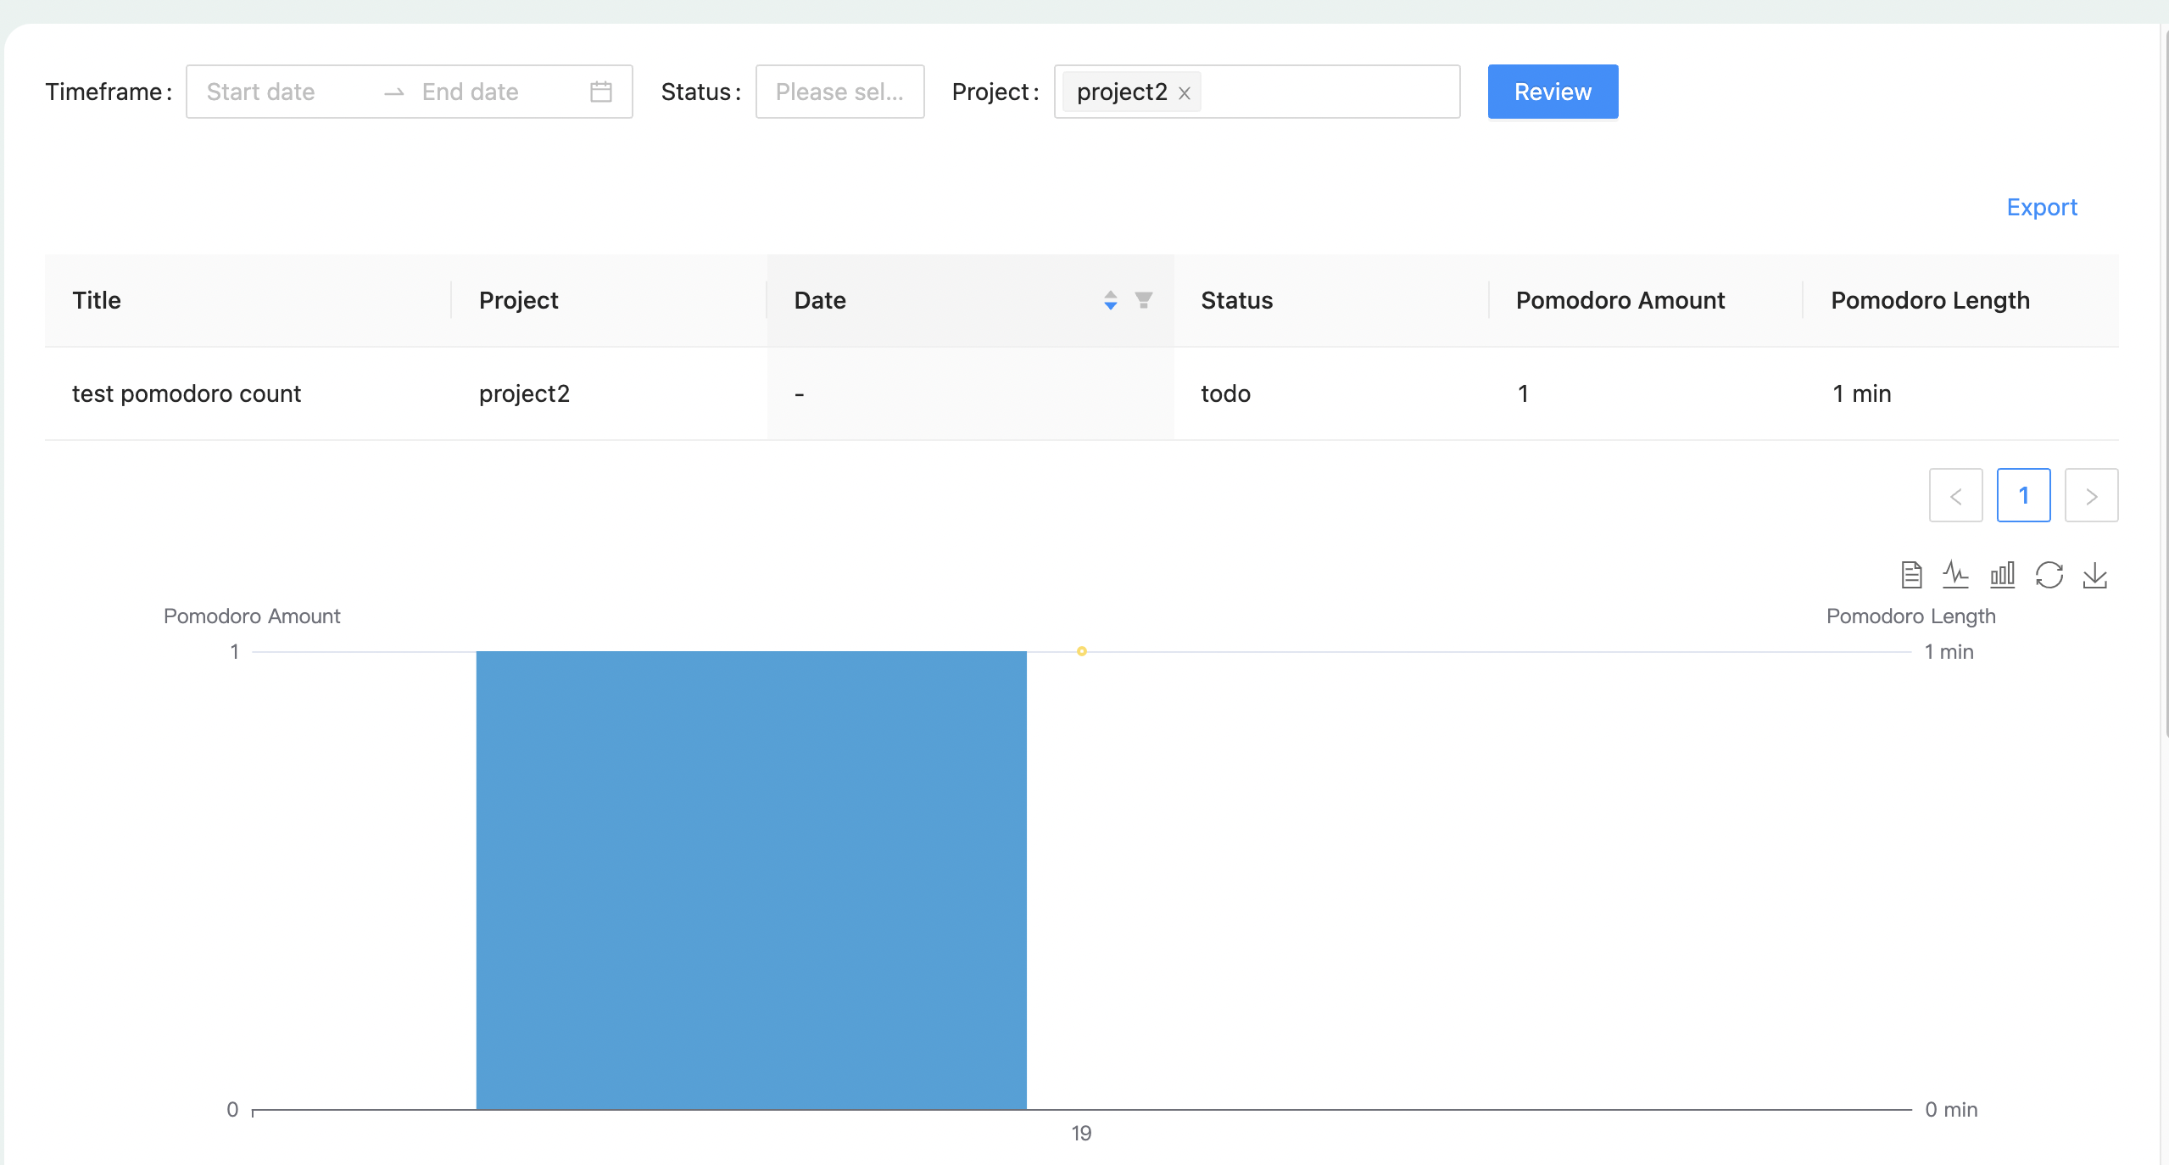Open calendar icon in Timeframe field
This screenshot has width=2169, height=1165.
tap(600, 92)
